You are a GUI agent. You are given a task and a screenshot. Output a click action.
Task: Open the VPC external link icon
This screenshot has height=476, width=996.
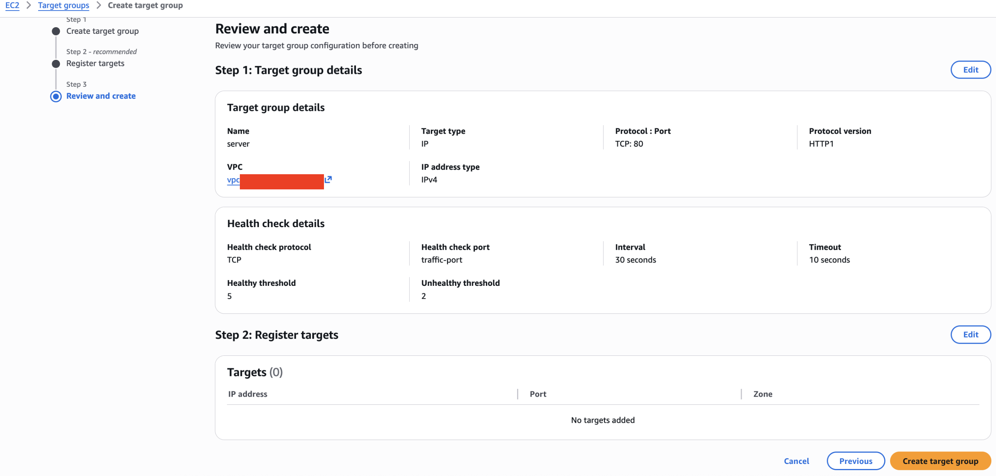328,179
